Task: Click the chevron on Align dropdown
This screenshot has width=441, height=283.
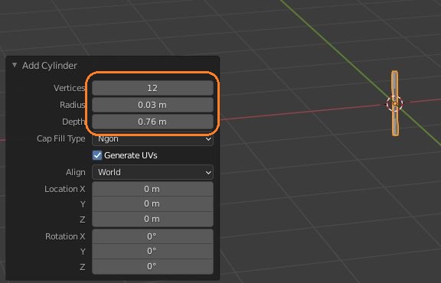Action: tap(208, 172)
